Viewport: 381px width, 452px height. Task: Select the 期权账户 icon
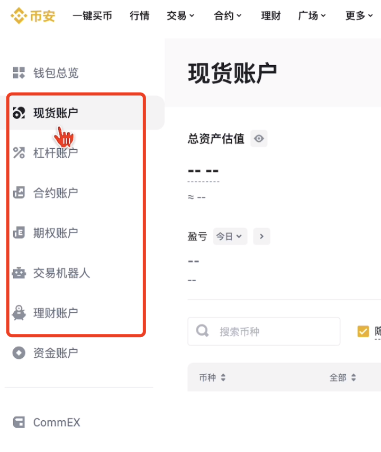pos(19,233)
